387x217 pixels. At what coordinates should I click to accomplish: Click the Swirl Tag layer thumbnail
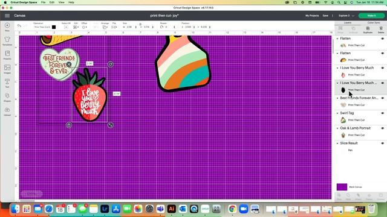click(343, 120)
